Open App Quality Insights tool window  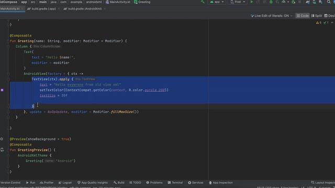click(93, 183)
